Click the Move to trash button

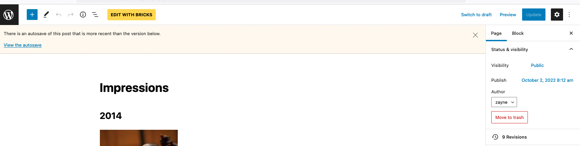[510, 117]
